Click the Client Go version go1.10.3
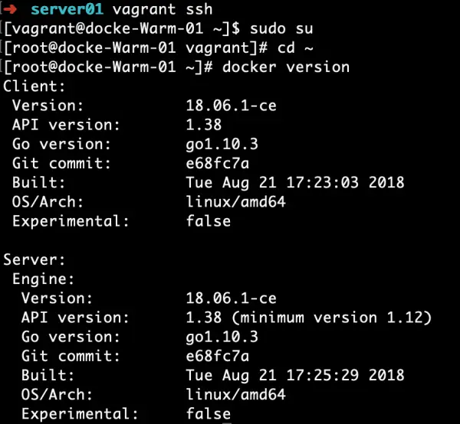Viewport: 460px width, 424px height. 222,144
